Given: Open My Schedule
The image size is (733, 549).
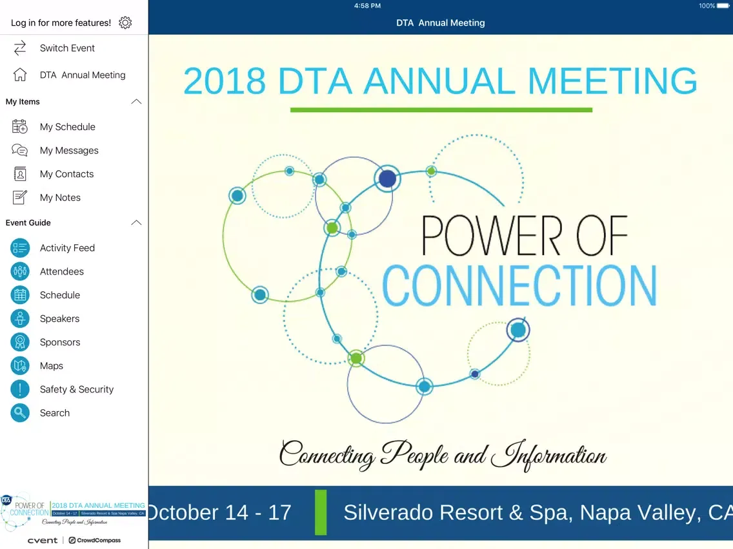Looking at the screenshot, I should 74,126.
